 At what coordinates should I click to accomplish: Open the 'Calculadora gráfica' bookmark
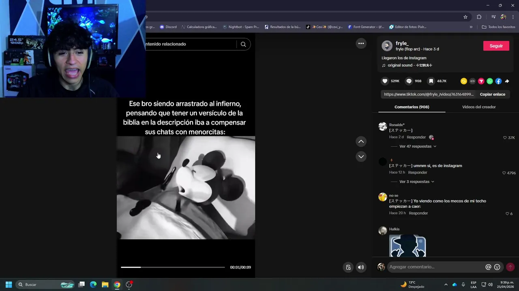[x=199, y=27]
